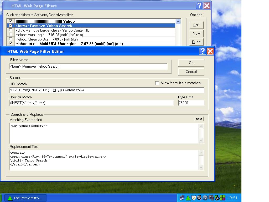Click the Byte Limit field
This screenshot has width=269, height=202.
tap(191, 103)
